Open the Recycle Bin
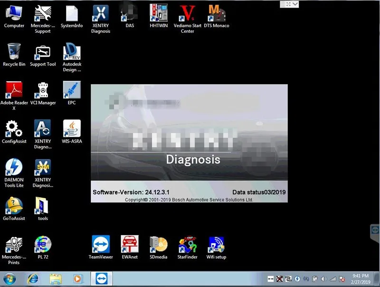Screen dimensions: 380x287 point(14,55)
